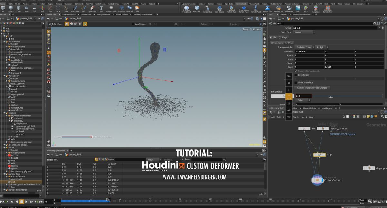
Task: Click the Whitewater shelf tool
Action: coord(289,9)
